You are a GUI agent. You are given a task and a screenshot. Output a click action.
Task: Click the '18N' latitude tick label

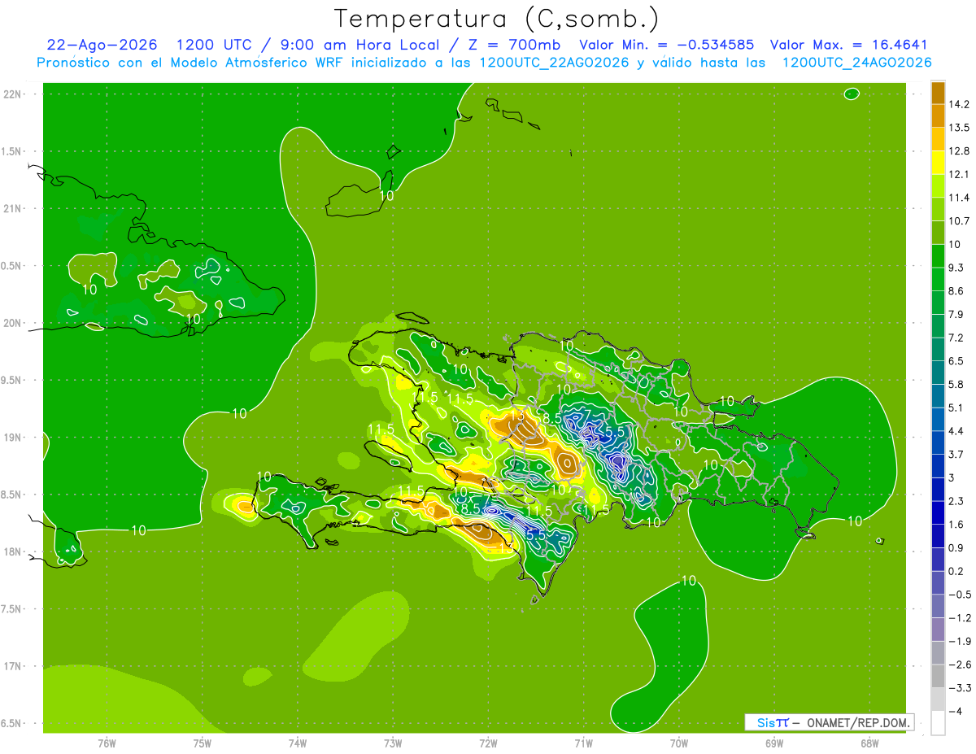pyautogui.click(x=14, y=551)
